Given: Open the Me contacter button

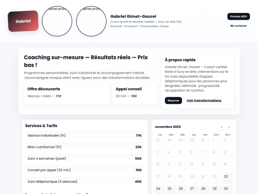Looking at the screenshot, I should click(x=238, y=26).
